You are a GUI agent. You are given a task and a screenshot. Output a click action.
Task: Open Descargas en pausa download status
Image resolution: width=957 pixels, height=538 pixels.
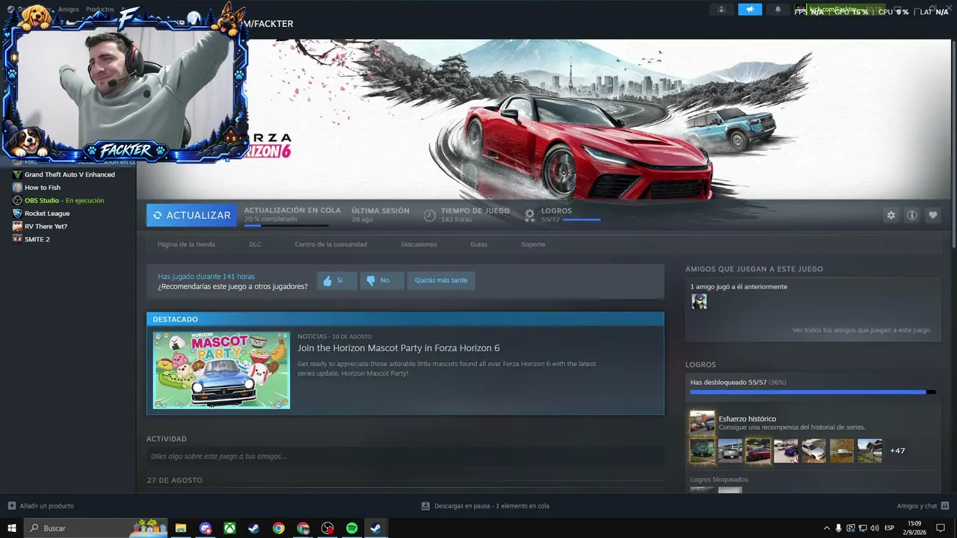485,506
